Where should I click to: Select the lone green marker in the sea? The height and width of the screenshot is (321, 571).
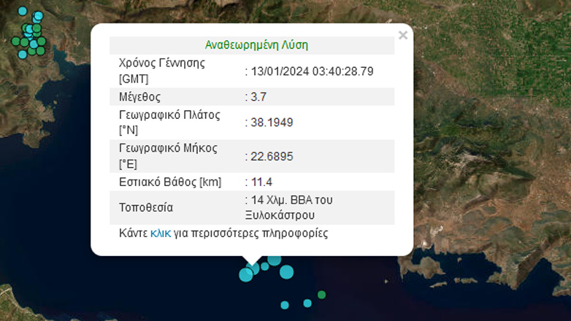point(321,295)
